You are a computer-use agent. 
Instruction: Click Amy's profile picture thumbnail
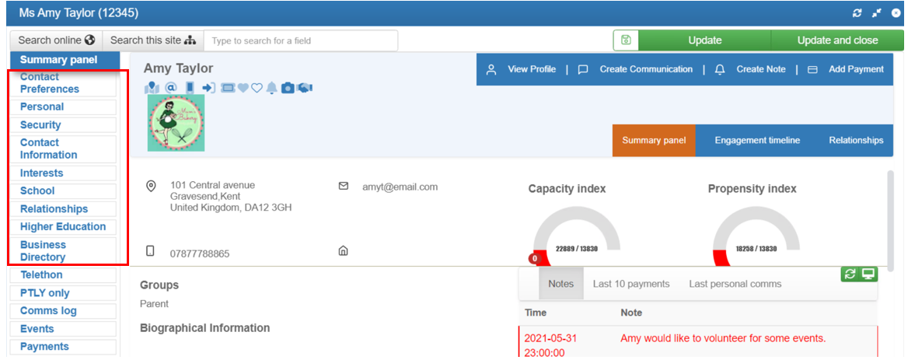point(176,124)
